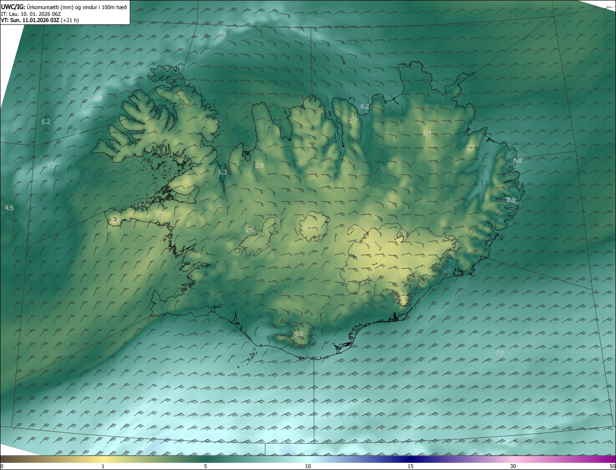Click the '1' tick label on the color scale
Image resolution: width=616 pixels, height=470 pixels.
pos(103,467)
